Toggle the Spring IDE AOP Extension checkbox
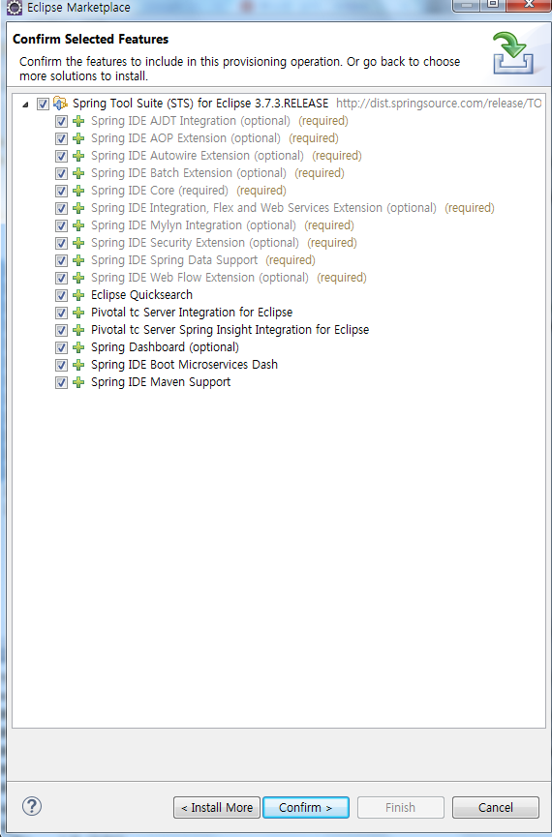 coord(61,138)
